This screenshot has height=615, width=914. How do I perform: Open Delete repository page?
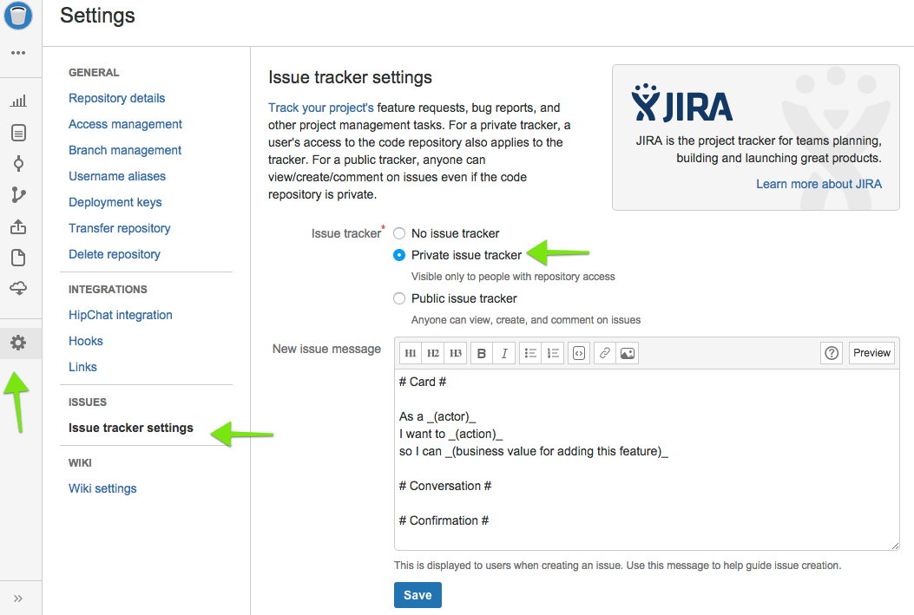click(x=115, y=254)
